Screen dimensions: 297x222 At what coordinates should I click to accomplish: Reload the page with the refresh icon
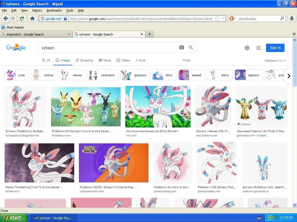click(22, 18)
